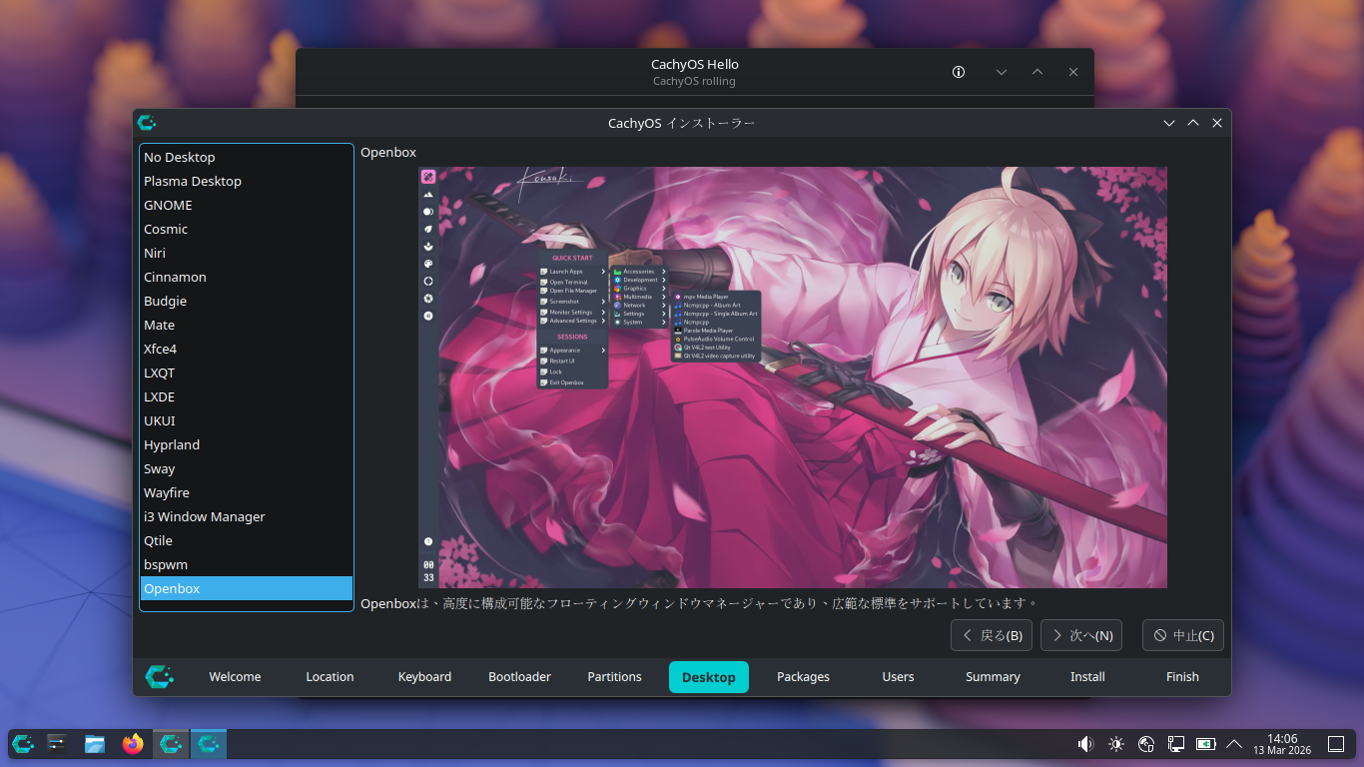Screen dimensions: 1364x767
Task: Pick "Xfce4" from the list
Action: [x=247, y=349]
